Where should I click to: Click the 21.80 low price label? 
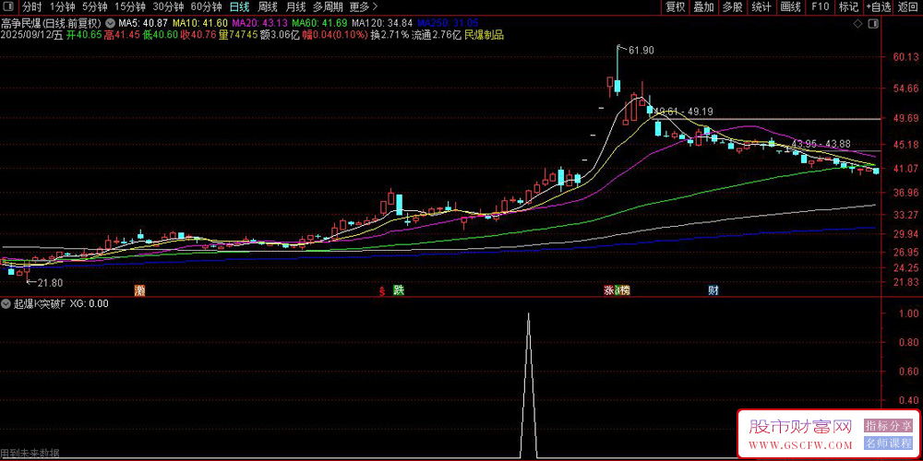click(x=50, y=283)
